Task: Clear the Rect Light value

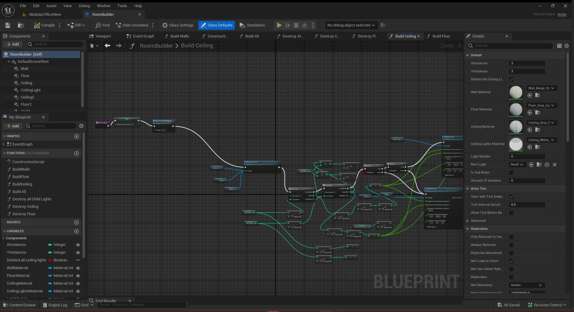Action: tap(555, 165)
